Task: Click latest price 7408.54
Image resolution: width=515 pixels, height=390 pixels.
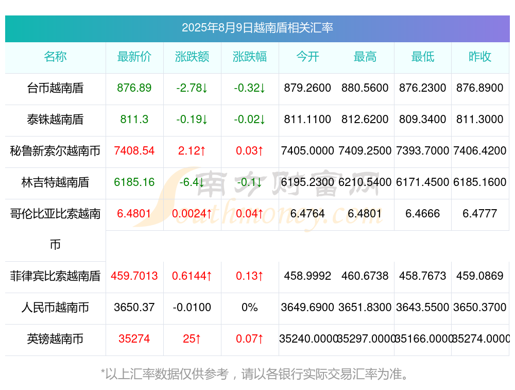Action: [x=134, y=150]
